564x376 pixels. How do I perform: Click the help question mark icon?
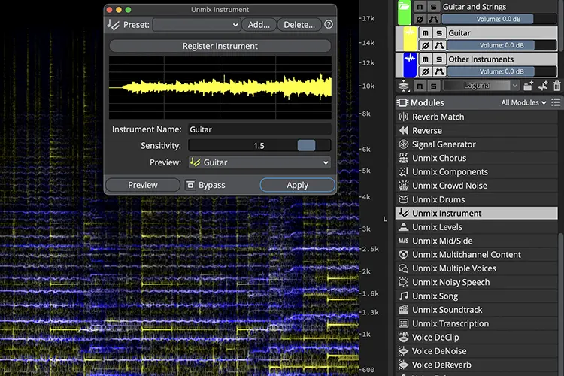tap(329, 25)
